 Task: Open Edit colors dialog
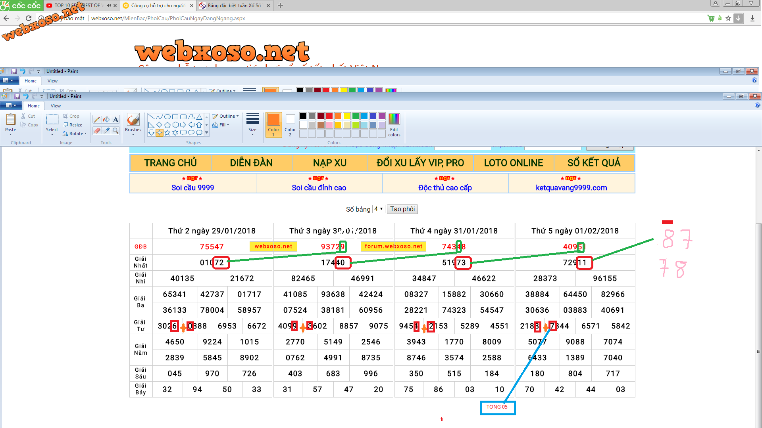click(x=394, y=125)
